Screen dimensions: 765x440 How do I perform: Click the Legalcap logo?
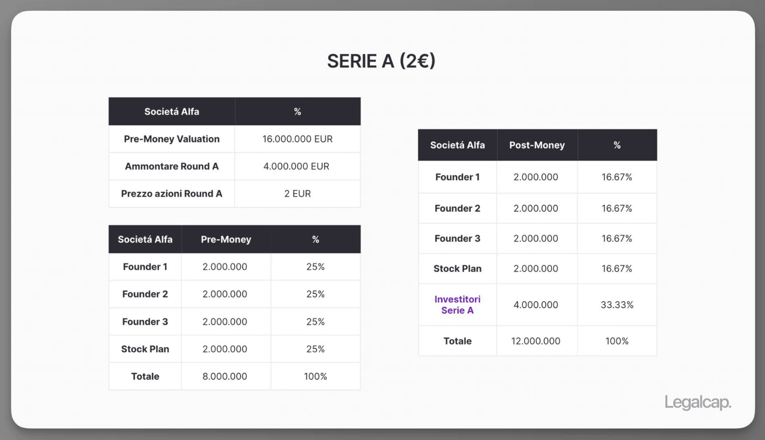pyautogui.click(x=697, y=402)
